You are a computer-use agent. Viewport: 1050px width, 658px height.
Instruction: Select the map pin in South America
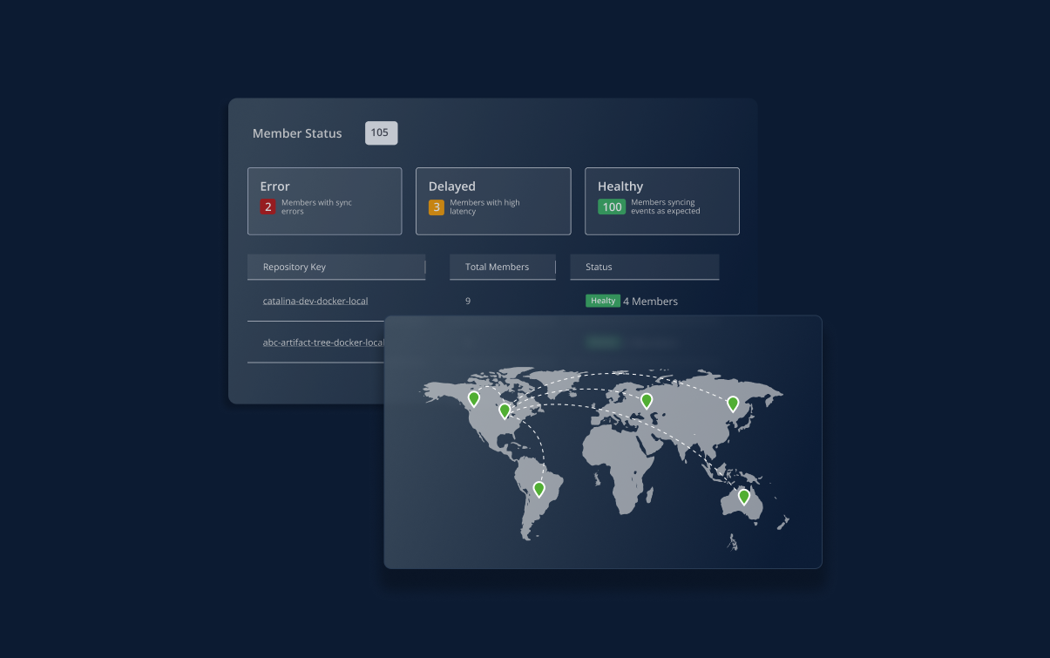[539, 488]
